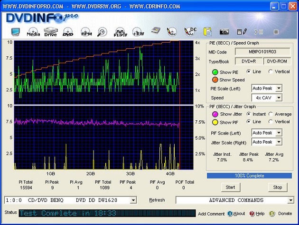This screenshot has width=299, height=225.
Task: Copy results with the clipboard icon
Action: 207,32
